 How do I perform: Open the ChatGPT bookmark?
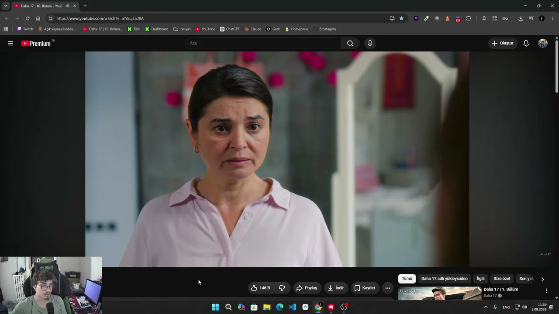[230, 29]
